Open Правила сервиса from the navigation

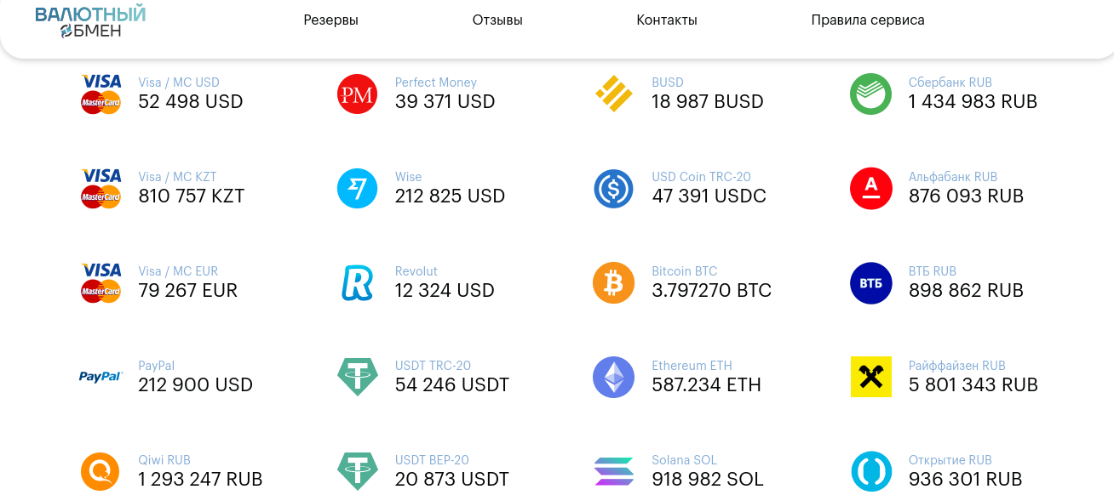[868, 20]
